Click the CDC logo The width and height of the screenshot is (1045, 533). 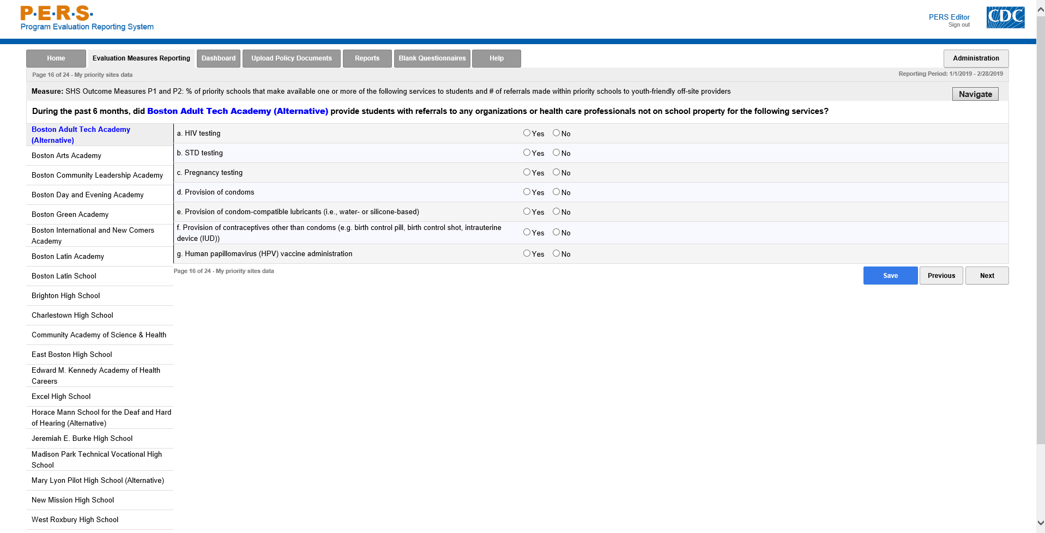click(1005, 17)
